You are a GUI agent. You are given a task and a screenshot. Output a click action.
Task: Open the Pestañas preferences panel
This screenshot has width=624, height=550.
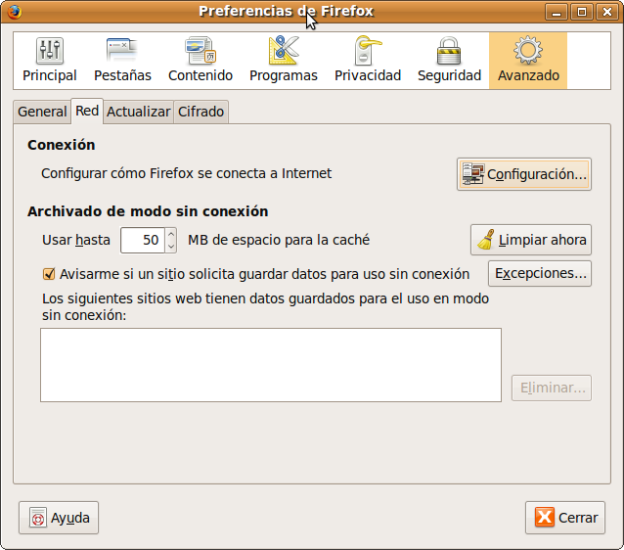(122, 61)
